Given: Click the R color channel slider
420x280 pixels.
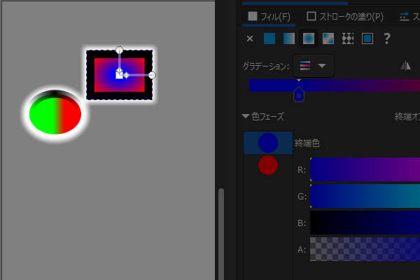Looking at the screenshot, I should click(365, 169).
